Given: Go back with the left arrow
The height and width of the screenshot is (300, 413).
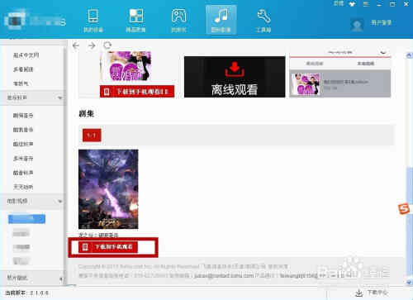Looking at the screenshot, I should click(x=76, y=45).
